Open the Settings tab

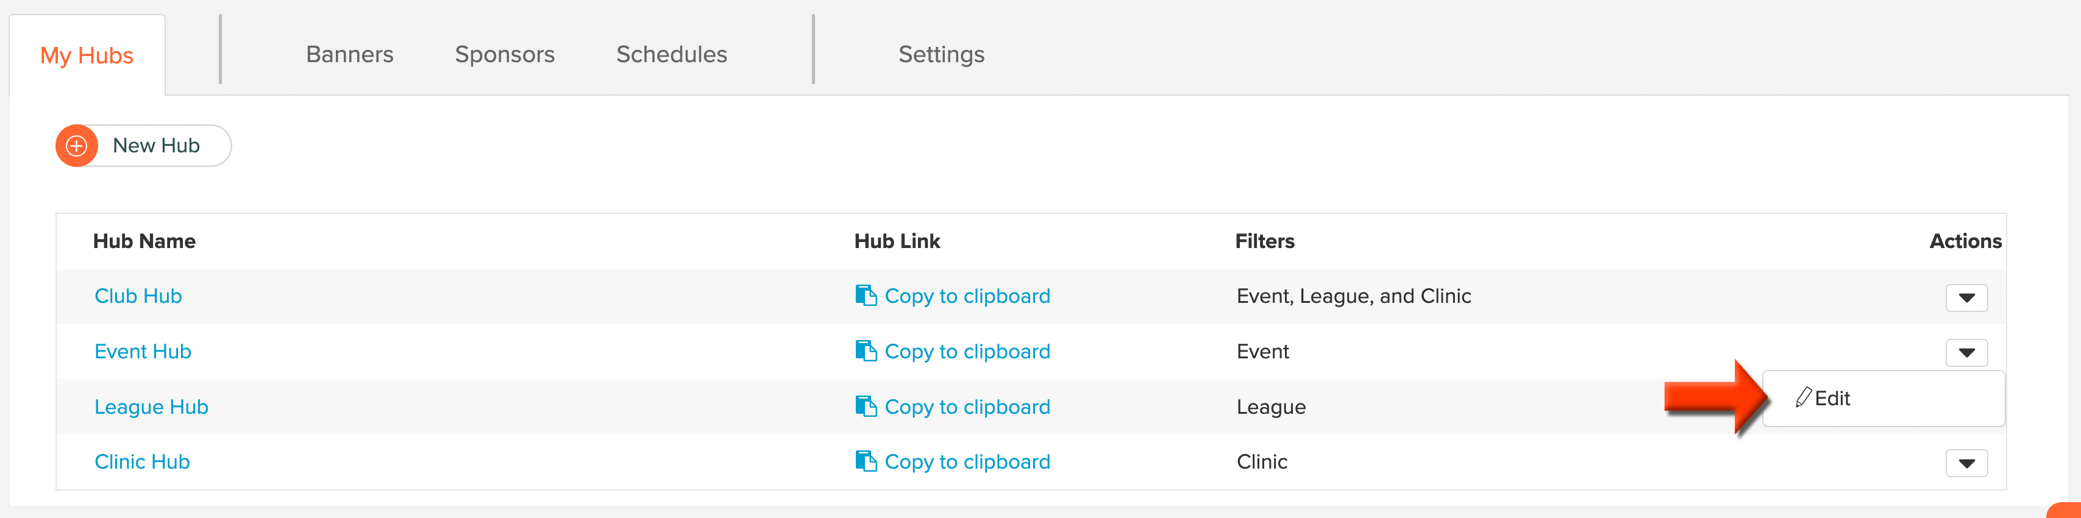coord(941,54)
